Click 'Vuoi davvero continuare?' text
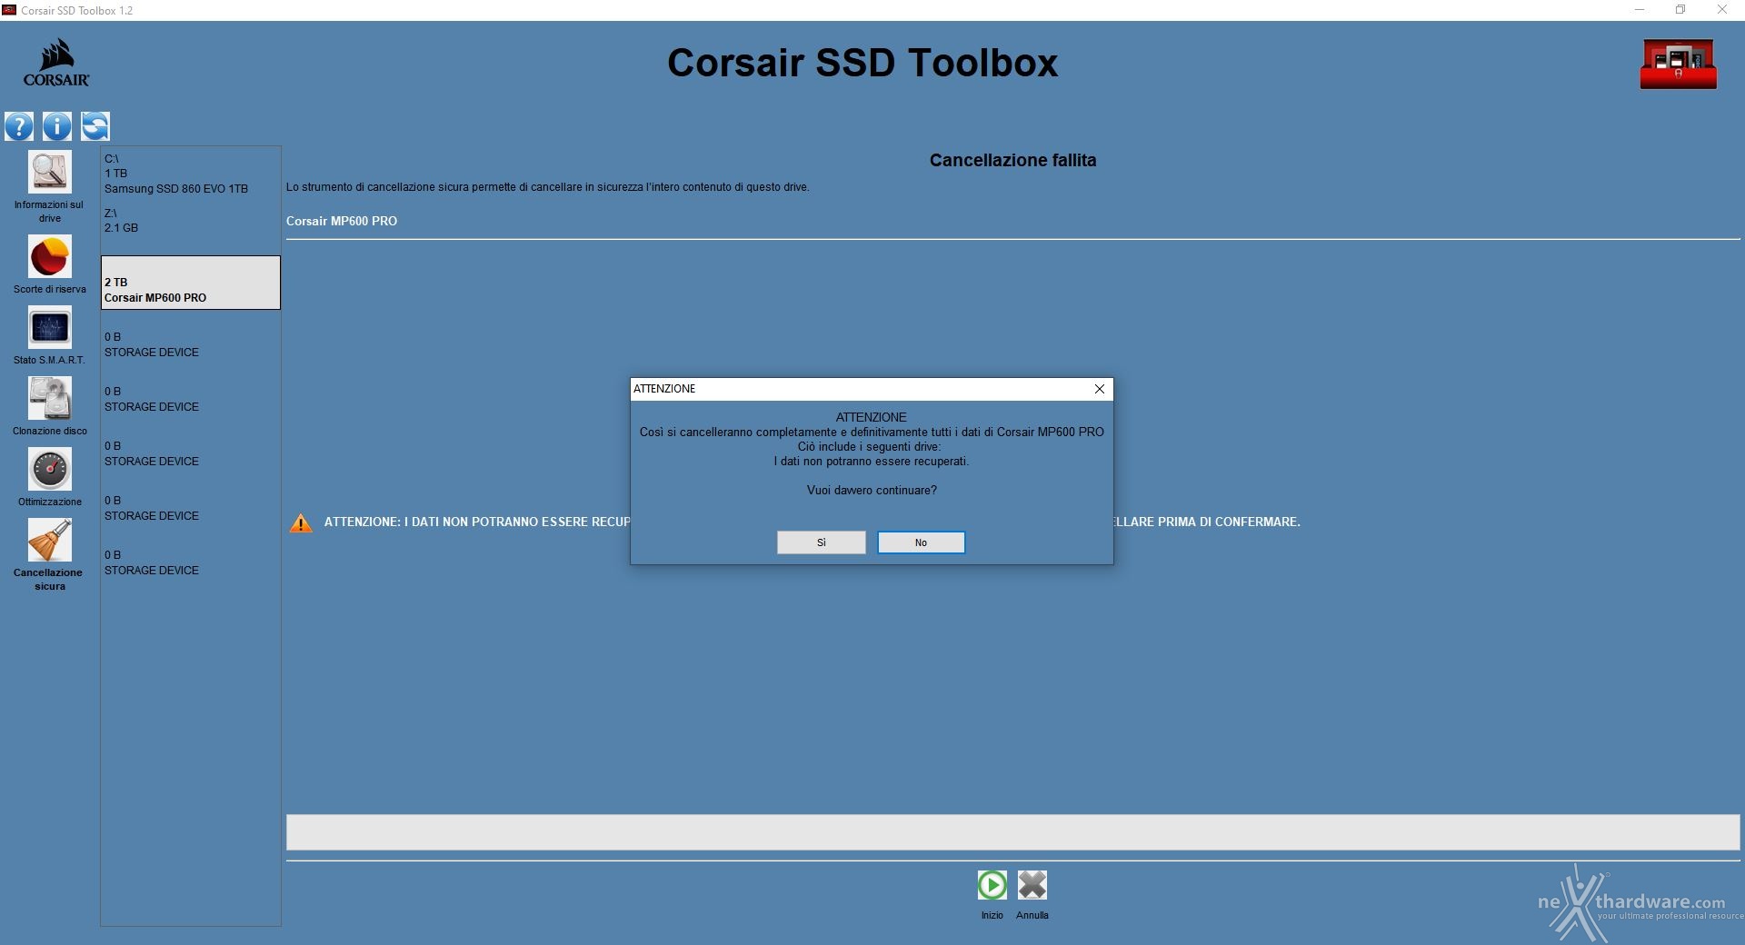Image resolution: width=1745 pixels, height=945 pixels. tap(872, 490)
